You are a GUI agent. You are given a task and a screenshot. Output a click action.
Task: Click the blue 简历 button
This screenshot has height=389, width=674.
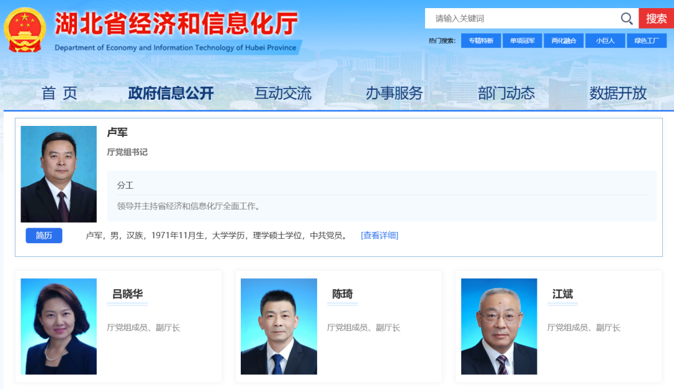coord(44,236)
